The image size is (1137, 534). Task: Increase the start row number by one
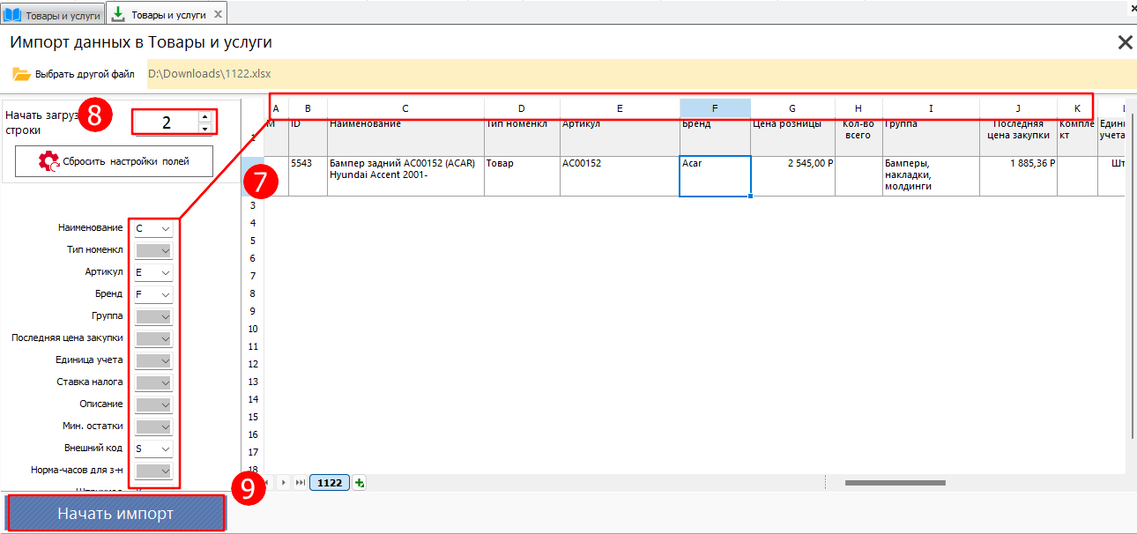click(205, 115)
